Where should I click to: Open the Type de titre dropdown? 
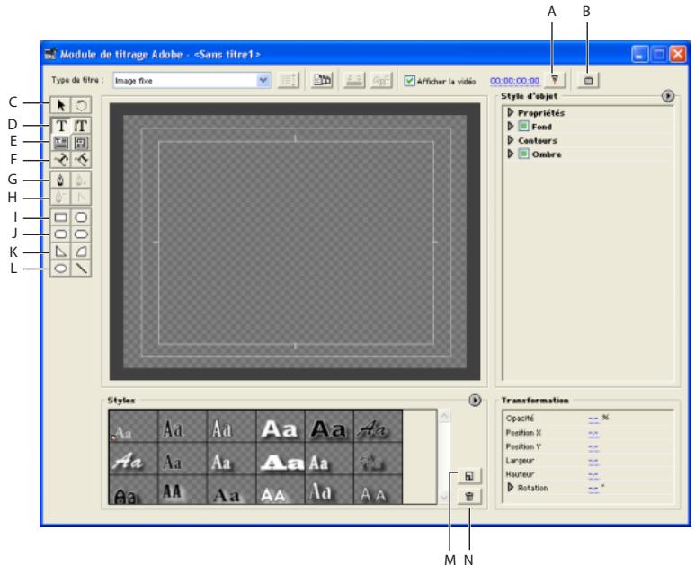pyautogui.click(x=263, y=81)
